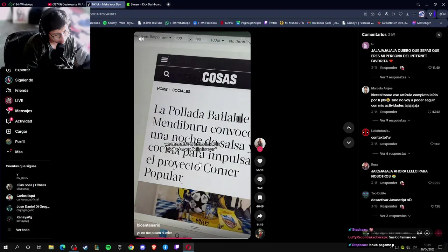
Task: Open a new browser tab with plus
Action: click(x=168, y=4)
